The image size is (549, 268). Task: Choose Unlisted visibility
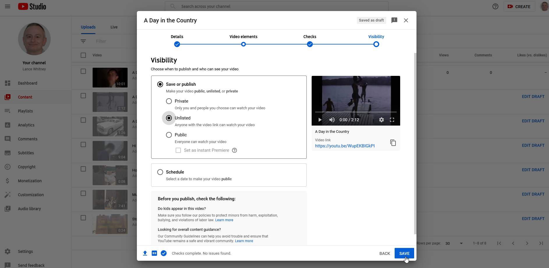click(169, 118)
